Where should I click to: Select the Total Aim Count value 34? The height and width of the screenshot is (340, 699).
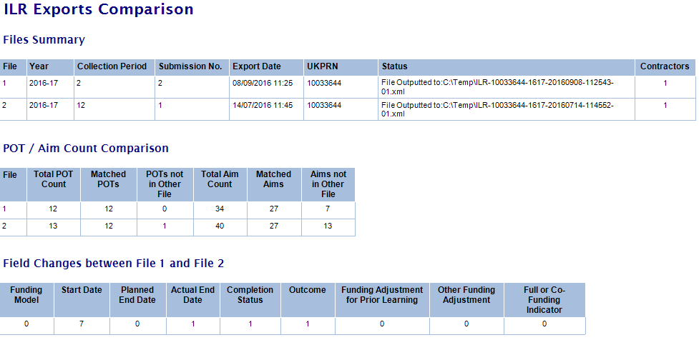point(220,209)
